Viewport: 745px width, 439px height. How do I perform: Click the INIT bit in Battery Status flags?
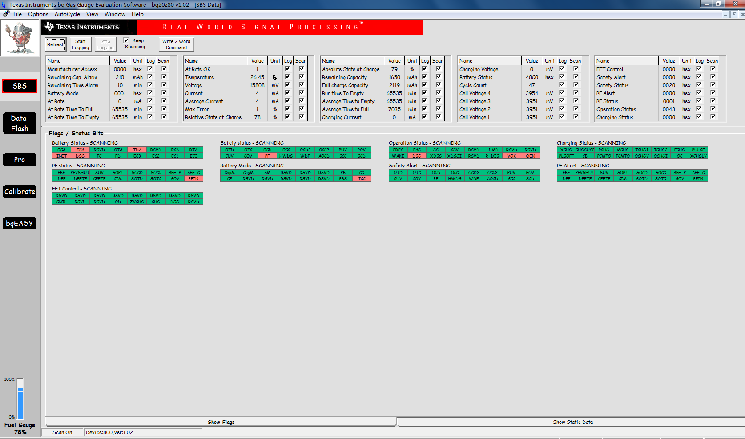click(61, 156)
